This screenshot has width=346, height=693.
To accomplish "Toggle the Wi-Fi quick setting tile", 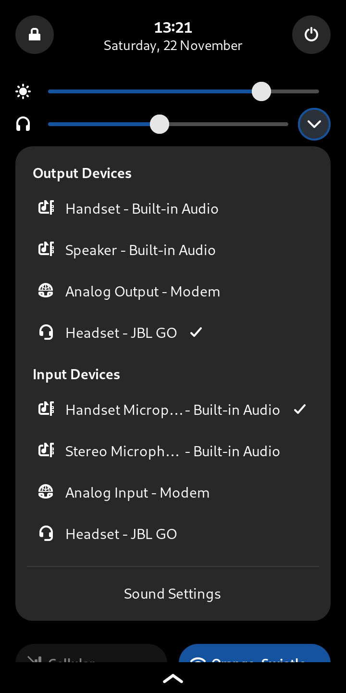I will 255,654.
